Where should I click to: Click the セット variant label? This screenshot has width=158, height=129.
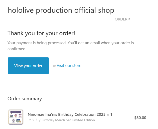[x=33, y=120]
